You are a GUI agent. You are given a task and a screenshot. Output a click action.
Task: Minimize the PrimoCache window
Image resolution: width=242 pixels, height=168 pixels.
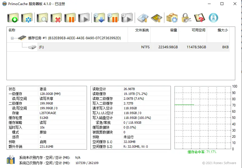[209, 4]
